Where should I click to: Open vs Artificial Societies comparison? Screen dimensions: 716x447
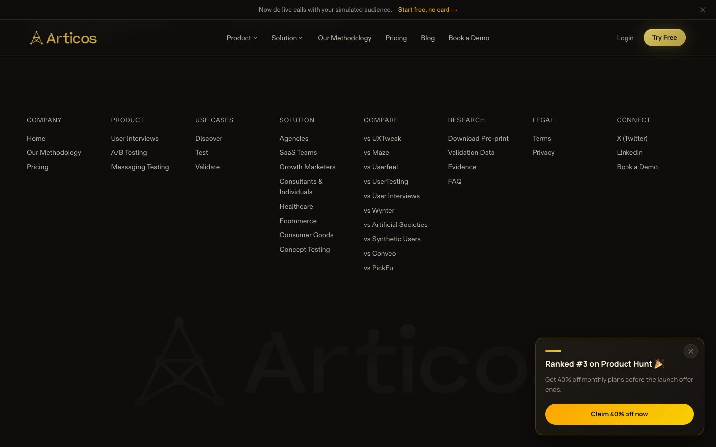tap(396, 224)
